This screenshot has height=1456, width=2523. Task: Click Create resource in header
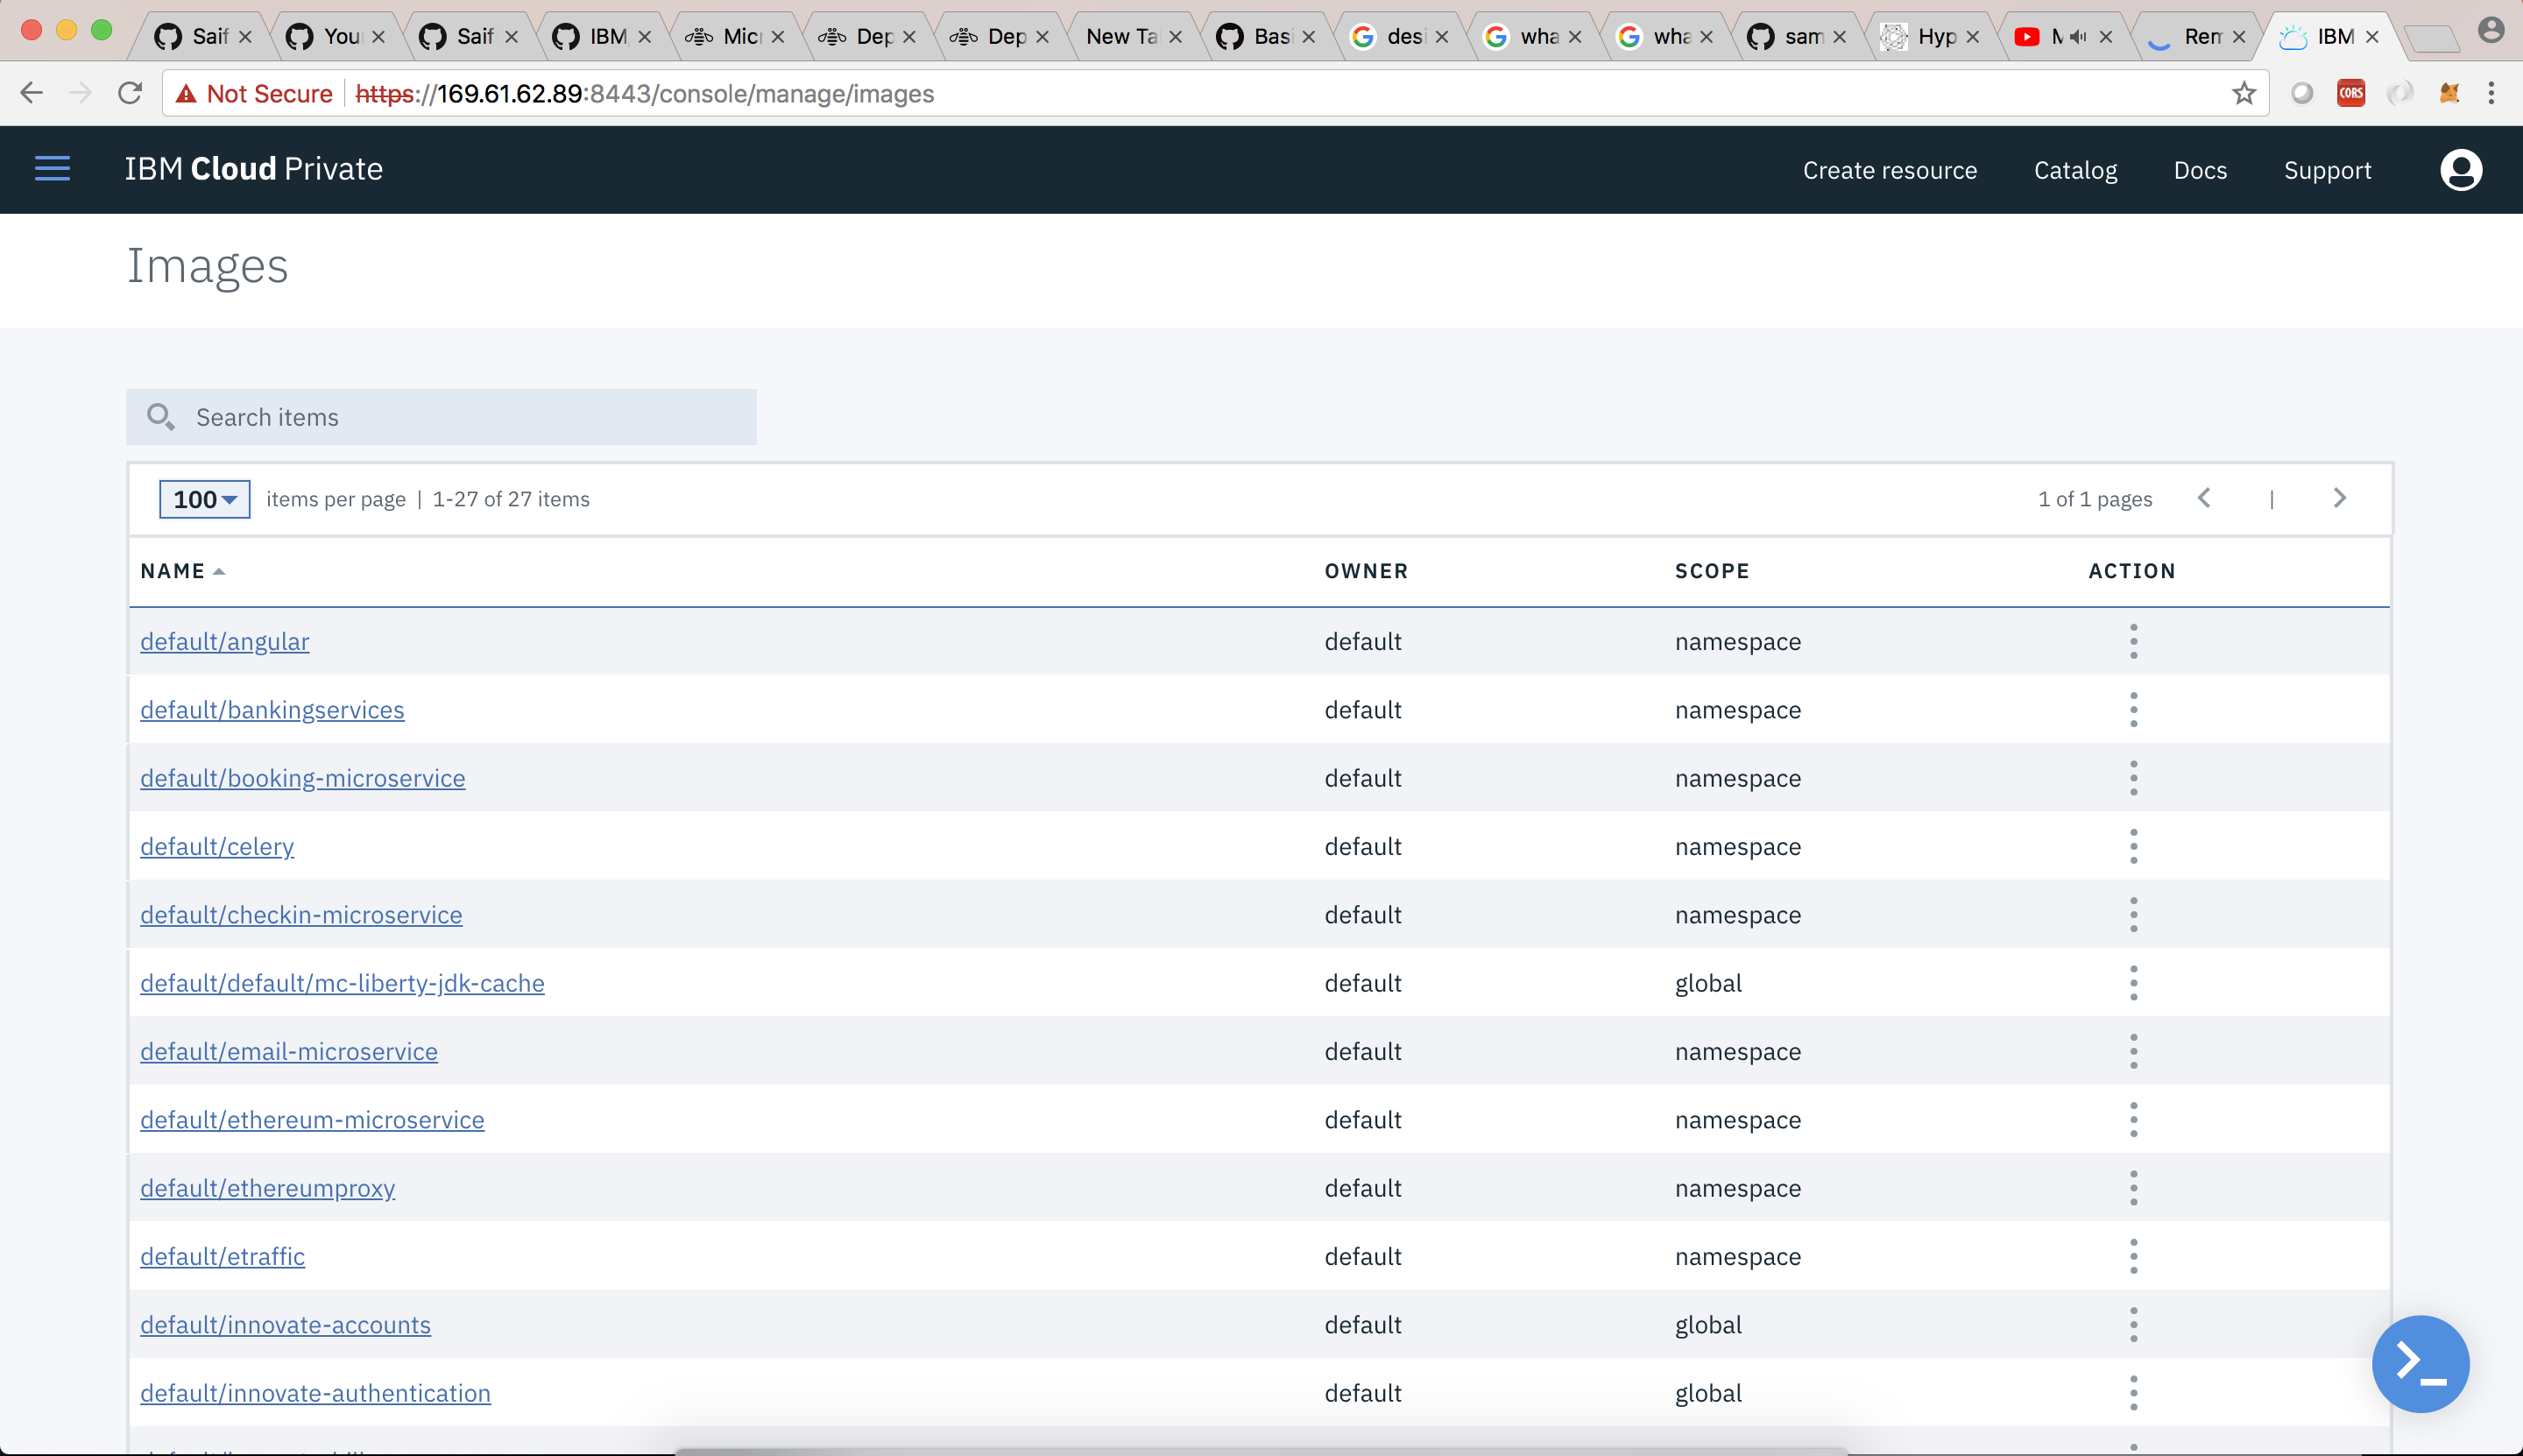pos(1889,170)
